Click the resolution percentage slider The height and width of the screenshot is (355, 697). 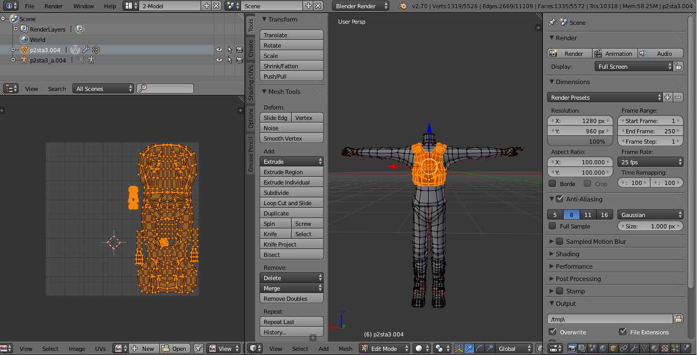(580, 141)
